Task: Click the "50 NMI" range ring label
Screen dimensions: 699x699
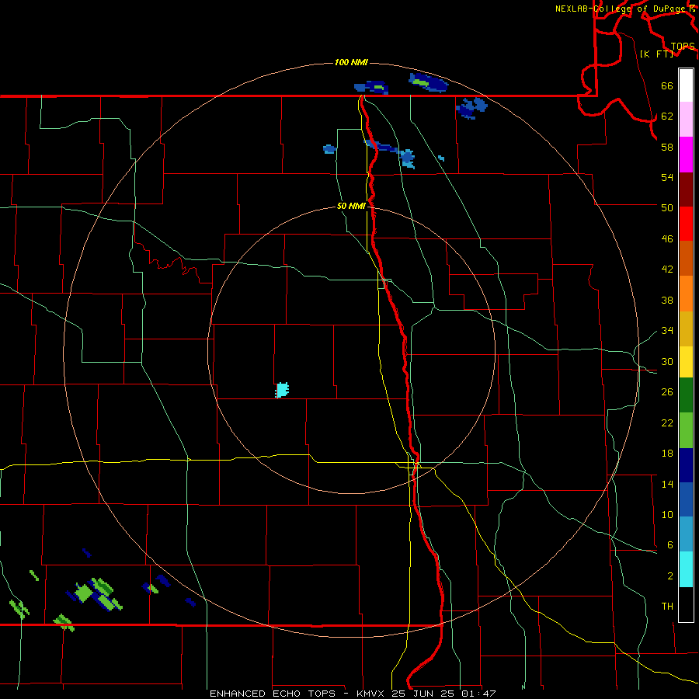Action: tap(351, 206)
